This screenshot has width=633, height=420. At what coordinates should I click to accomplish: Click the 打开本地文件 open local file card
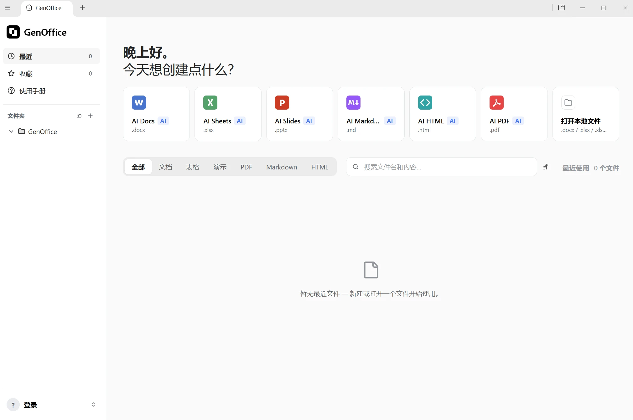586,114
